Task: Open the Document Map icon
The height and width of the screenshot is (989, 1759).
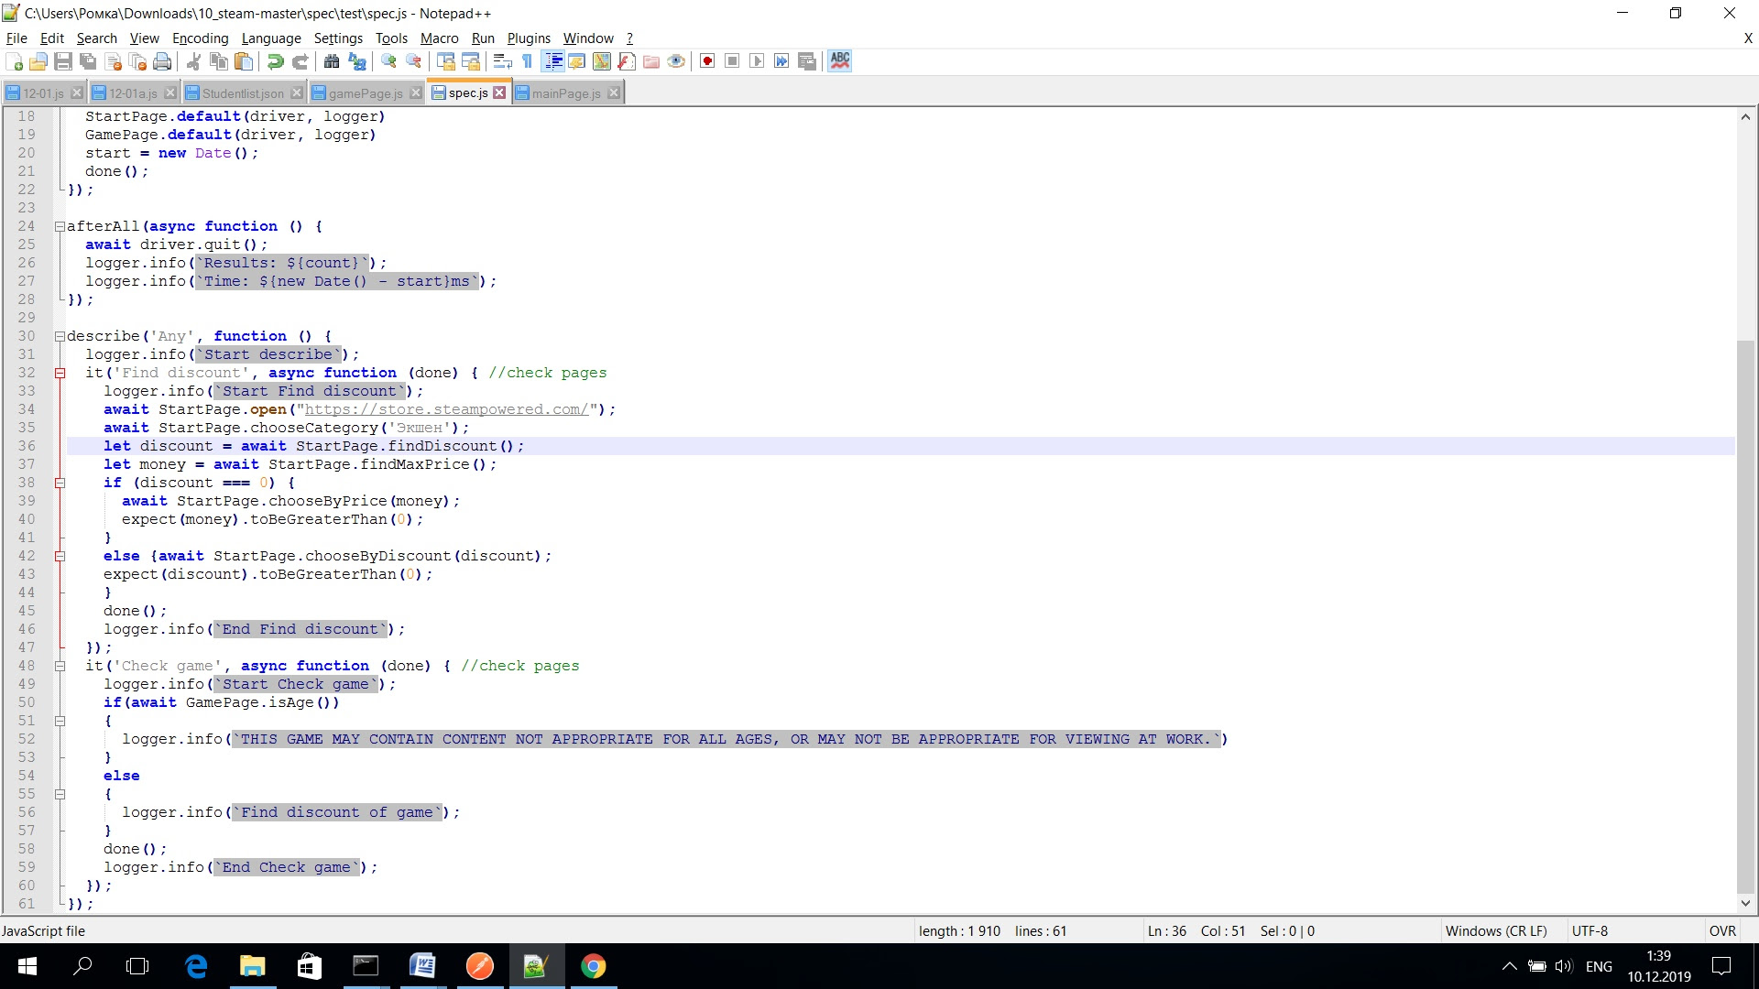Action: click(x=602, y=61)
